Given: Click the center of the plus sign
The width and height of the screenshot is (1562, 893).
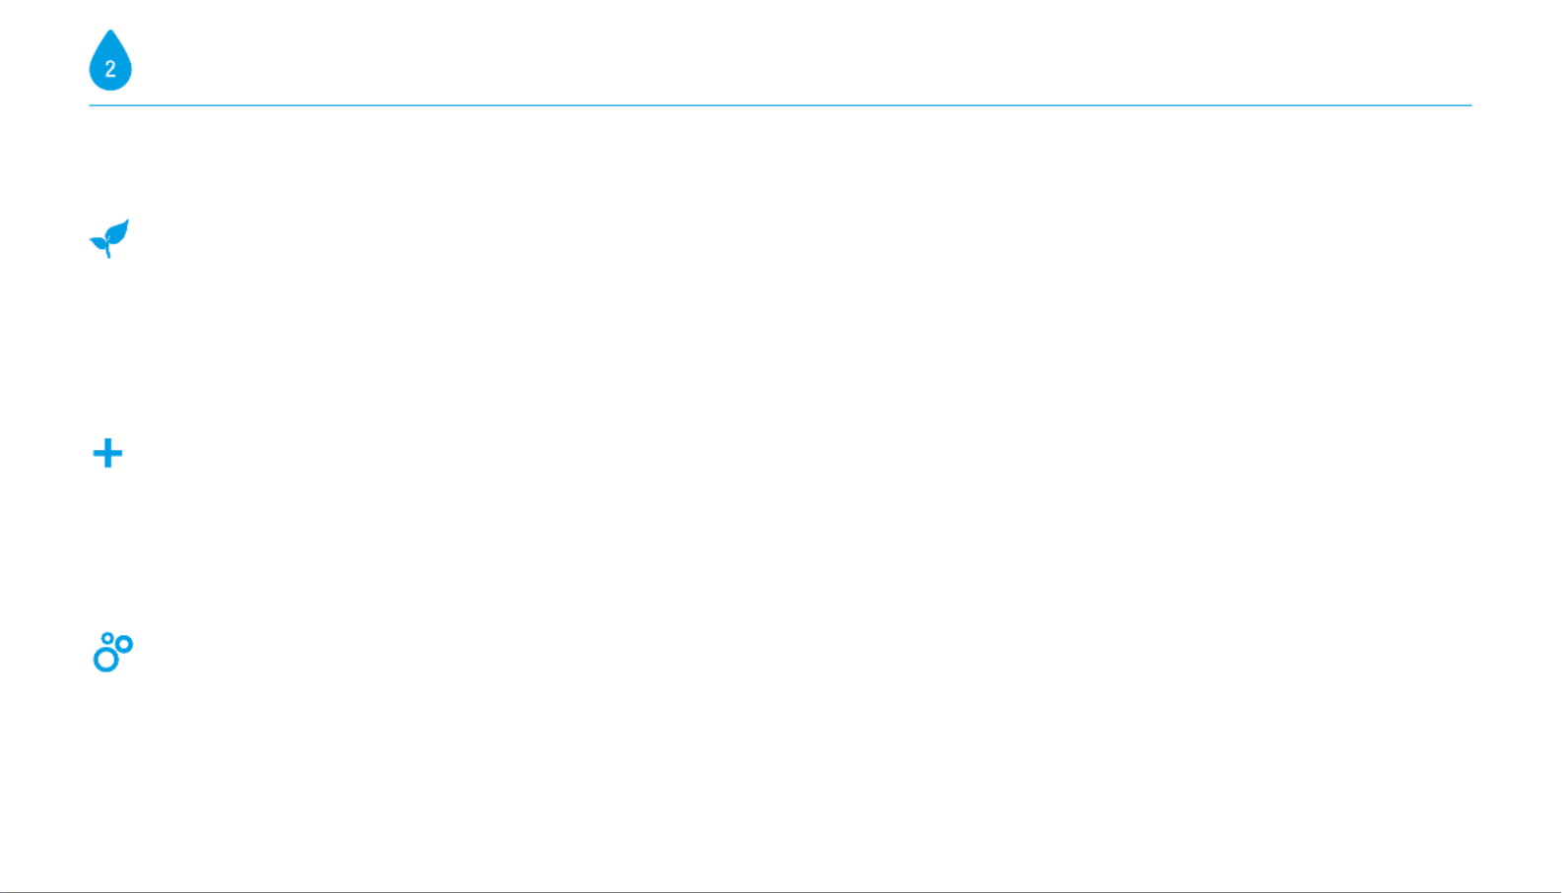Looking at the screenshot, I should pyautogui.click(x=107, y=453).
